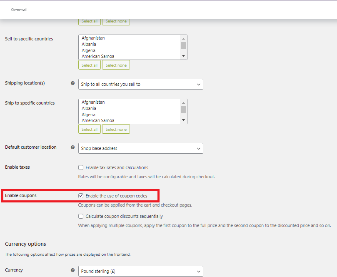Screen dimensions: 337x277
Task: Click down arrow of Sell to countries scrollbar
Action: [x=183, y=56]
